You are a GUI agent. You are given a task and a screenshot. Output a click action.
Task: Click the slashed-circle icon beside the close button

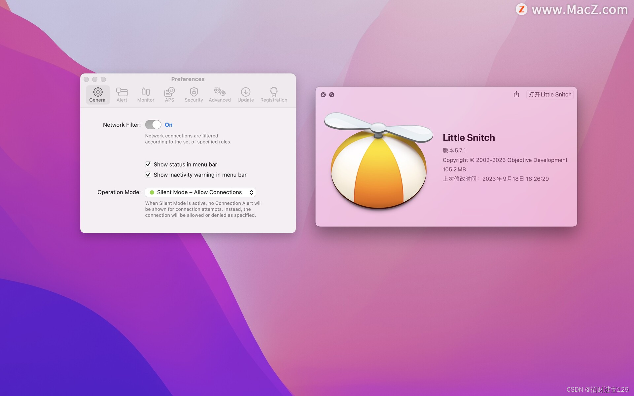[x=332, y=95]
